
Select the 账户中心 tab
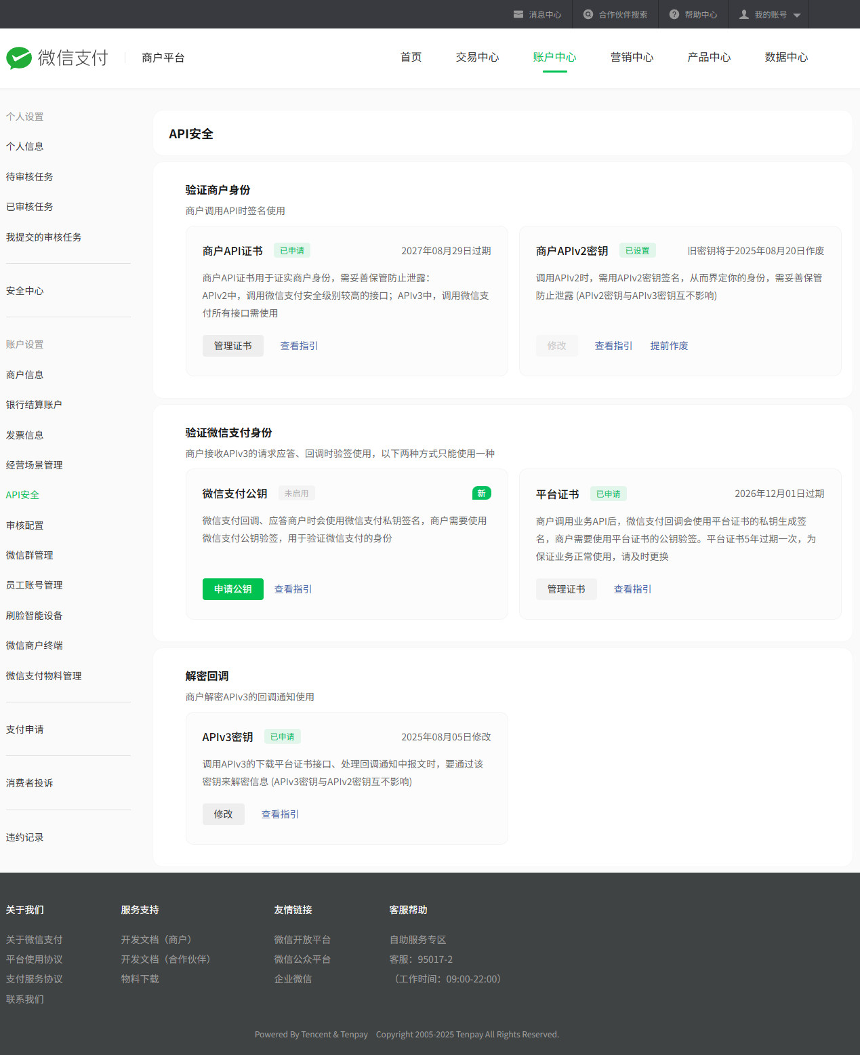coord(555,57)
